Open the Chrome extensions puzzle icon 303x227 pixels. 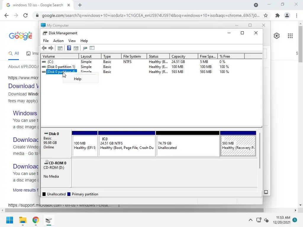coord(278,15)
